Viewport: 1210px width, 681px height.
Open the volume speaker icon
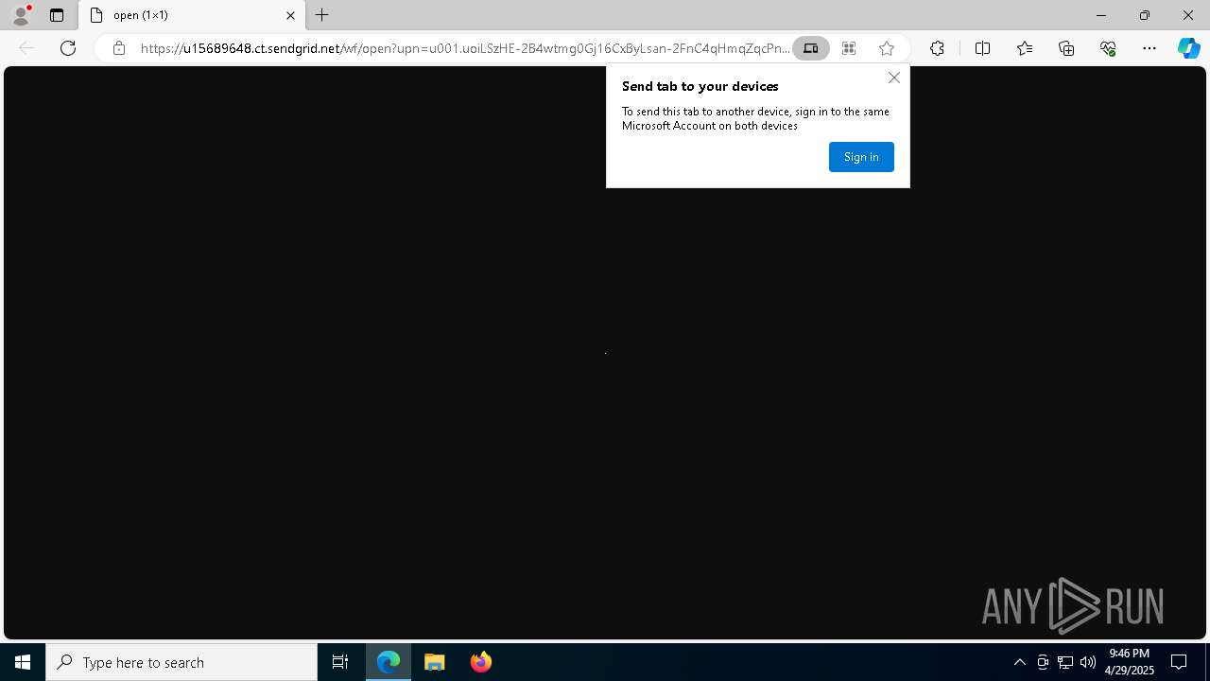click(x=1088, y=662)
